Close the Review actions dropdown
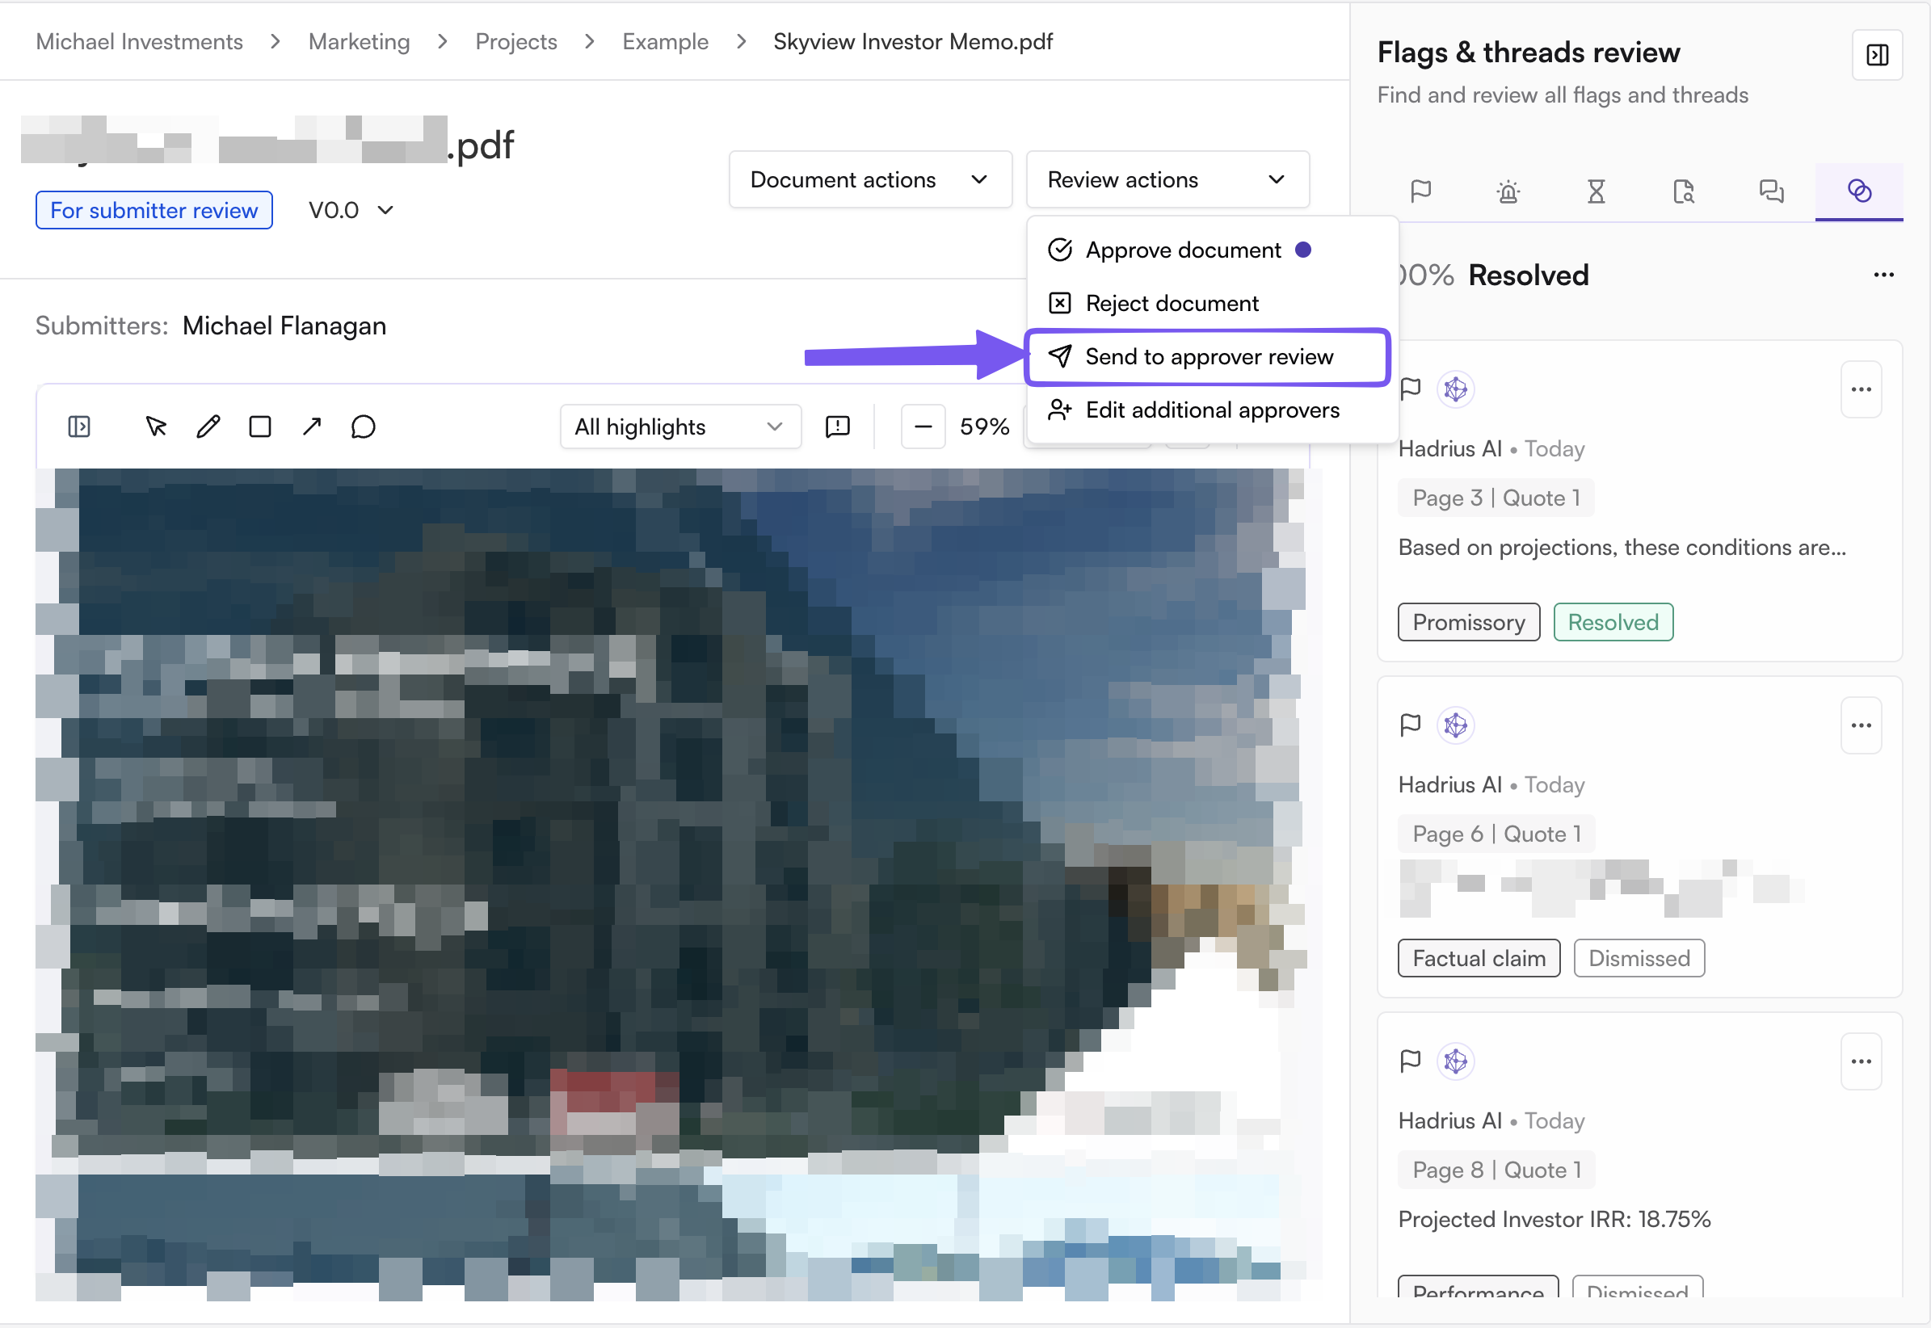This screenshot has width=1931, height=1328. (1167, 179)
